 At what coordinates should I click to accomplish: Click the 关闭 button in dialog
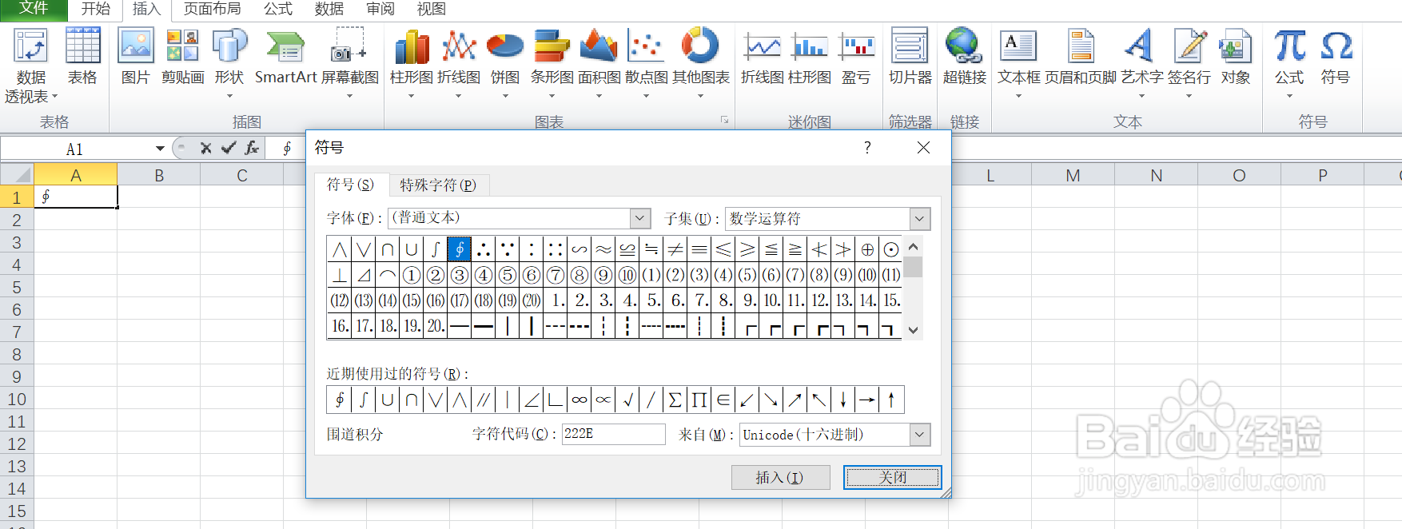[893, 478]
